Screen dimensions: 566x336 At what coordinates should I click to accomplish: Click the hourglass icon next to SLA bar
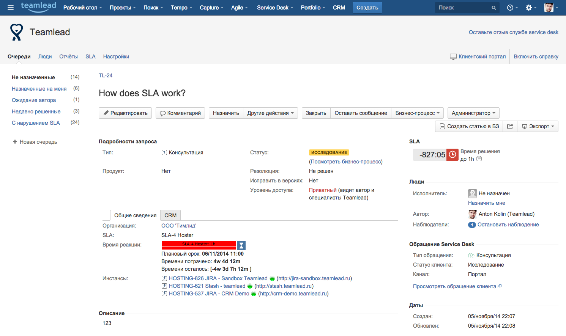coord(241,245)
